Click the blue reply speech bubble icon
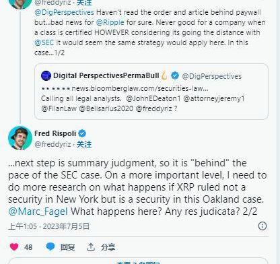This screenshot has width=280, height=264. pyautogui.click(x=50, y=246)
